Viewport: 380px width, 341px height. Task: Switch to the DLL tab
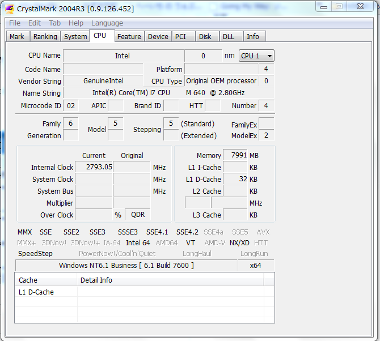[228, 37]
